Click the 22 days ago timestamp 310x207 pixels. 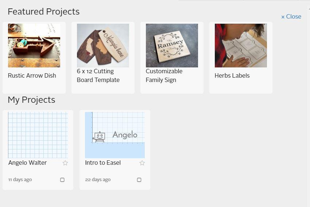tap(98, 180)
